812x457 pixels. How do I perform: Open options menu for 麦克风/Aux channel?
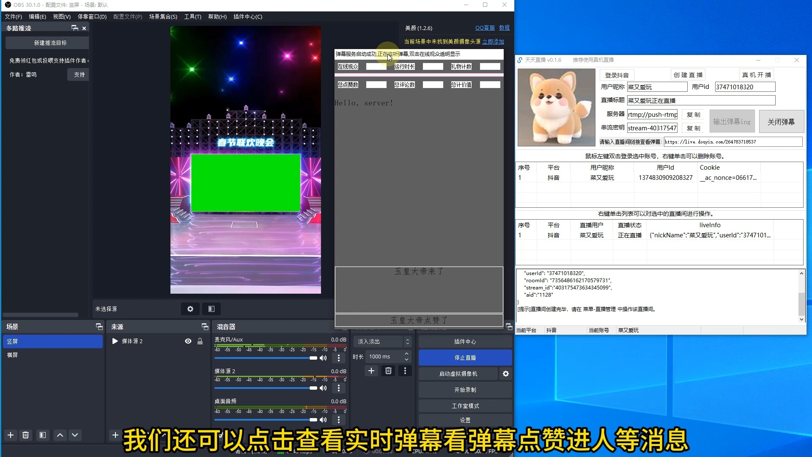339,358
